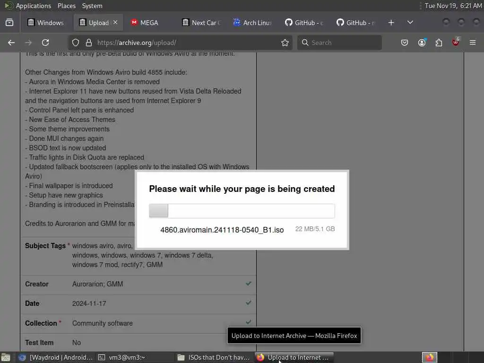Click 'New Ease of Access Themes' line
The image size is (484, 363).
70,120
